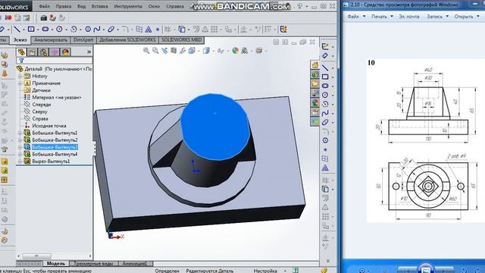Image resolution: width=485 pixels, height=273 pixels.
Task: Open the Правка menu
Action: click(x=64, y=6)
